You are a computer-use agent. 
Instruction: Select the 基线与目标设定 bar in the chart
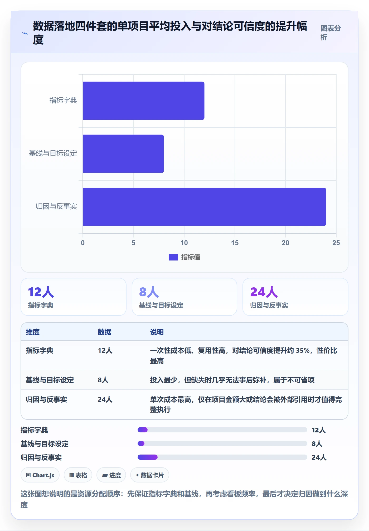click(x=123, y=154)
